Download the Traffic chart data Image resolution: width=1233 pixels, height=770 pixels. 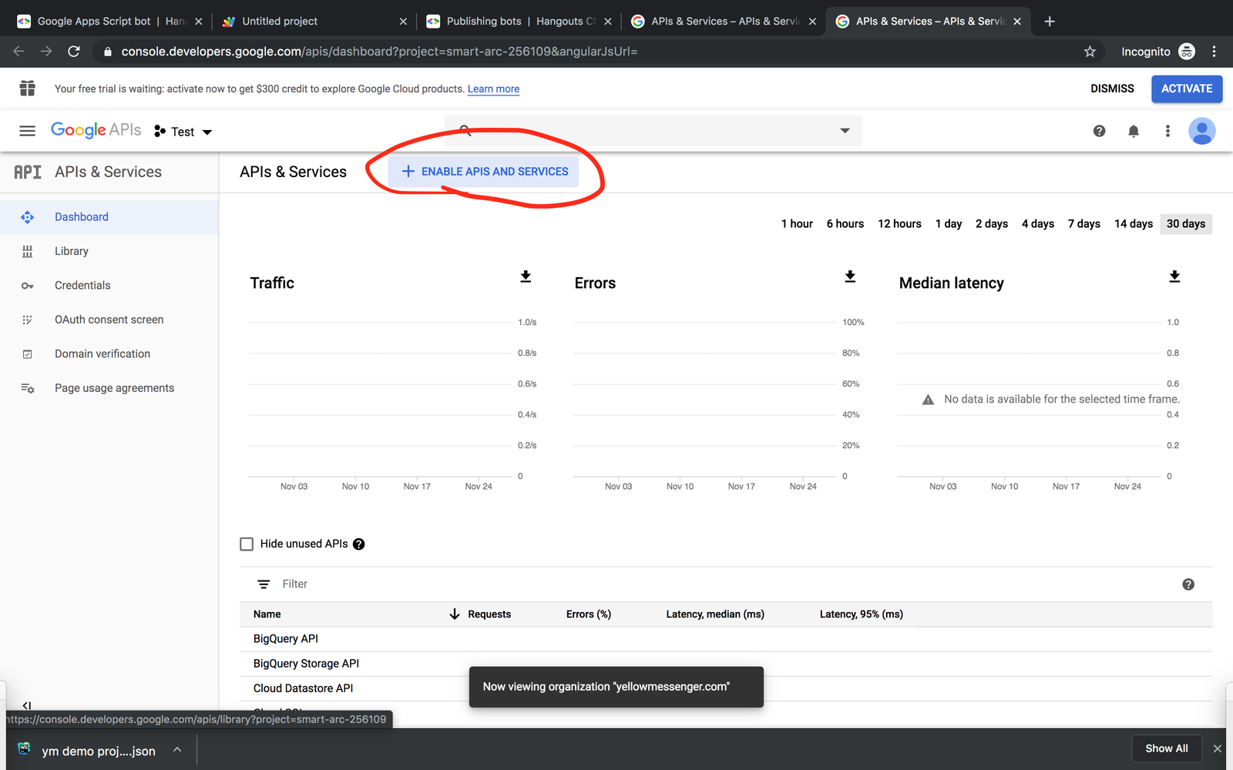(x=526, y=276)
